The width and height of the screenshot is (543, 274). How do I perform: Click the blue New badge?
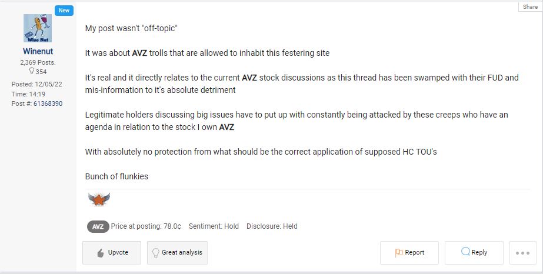tap(64, 11)
